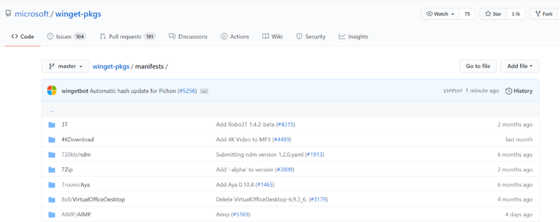
Task: Click the branch icon in master button
Action: tap(51, 66)
